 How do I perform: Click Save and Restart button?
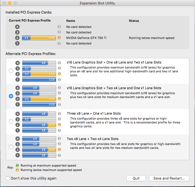click(169, 178)
